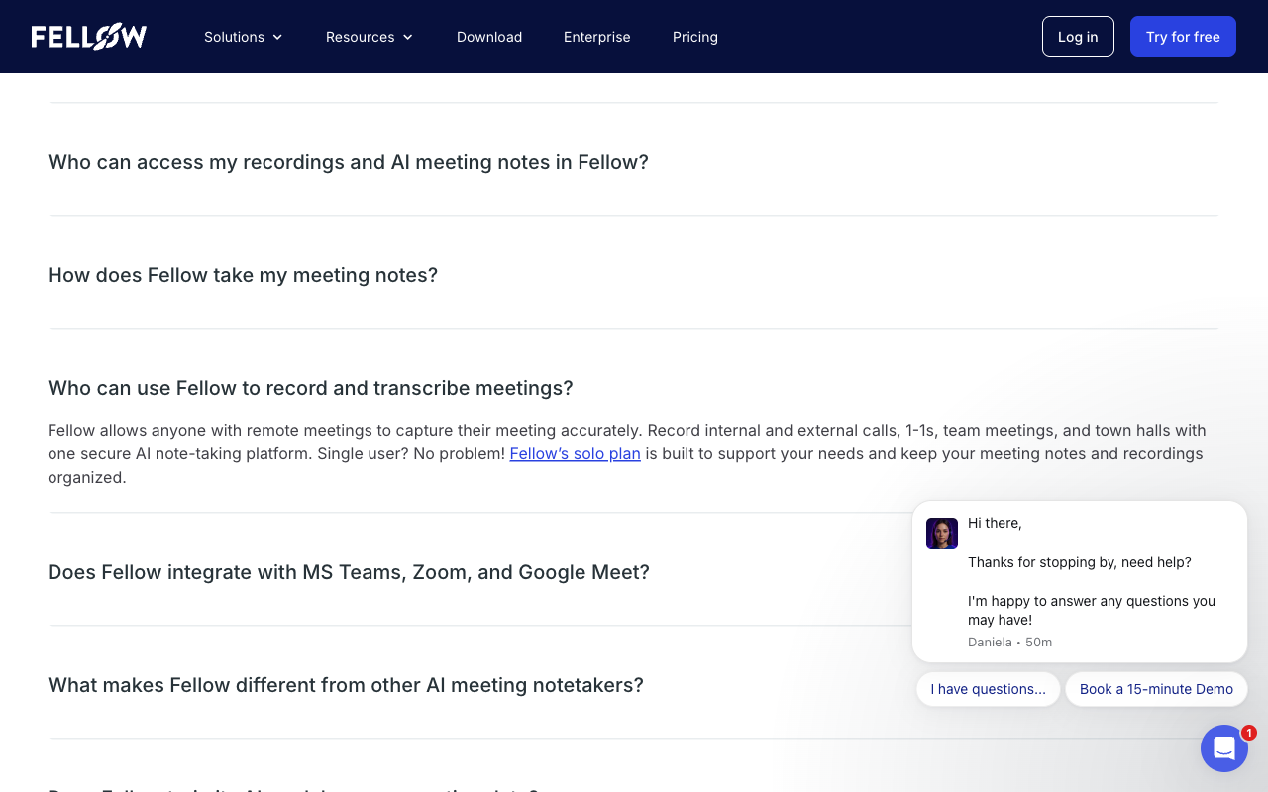Click 'I have questions...' chat option
Screen dimensions: 1268x792
tap(988, 689)
